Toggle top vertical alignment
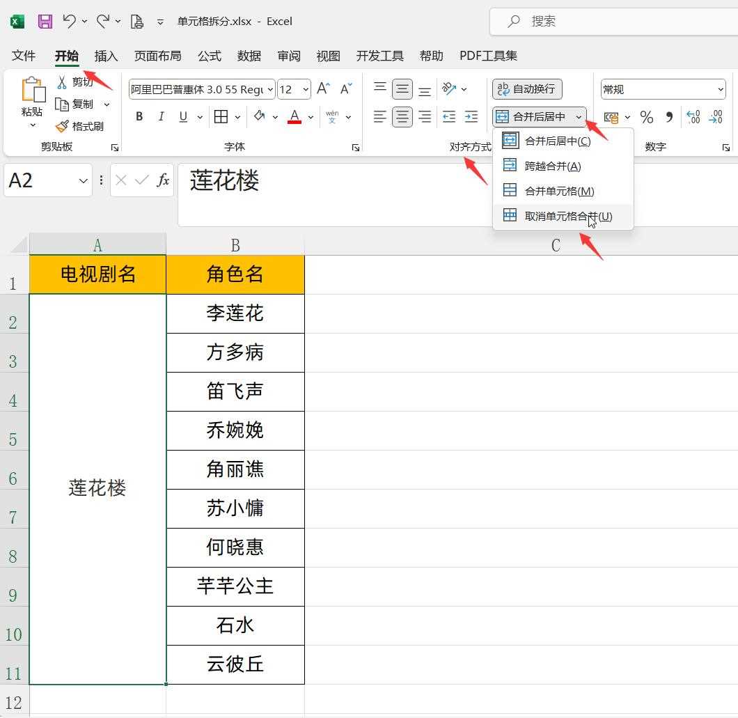This screenshot has width=738, height=718. [x=380, y=88]
